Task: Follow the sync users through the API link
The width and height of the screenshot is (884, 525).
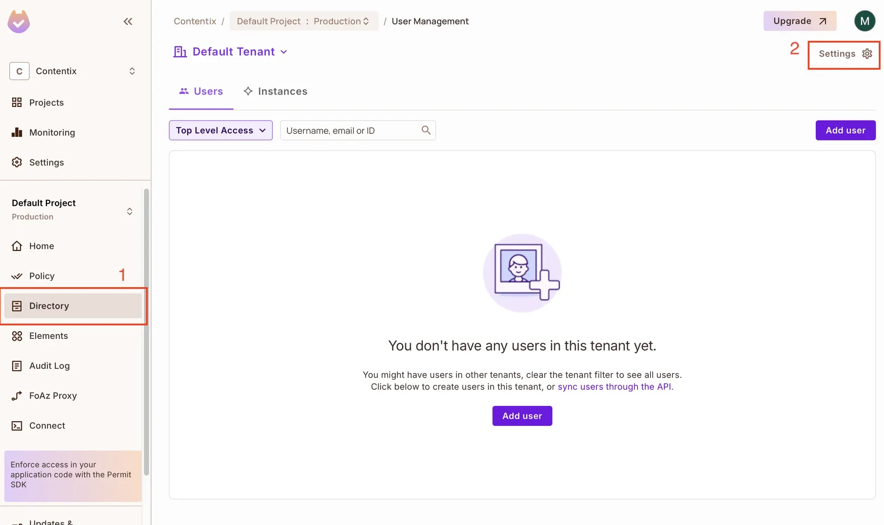Action: (x=615, y=387)
